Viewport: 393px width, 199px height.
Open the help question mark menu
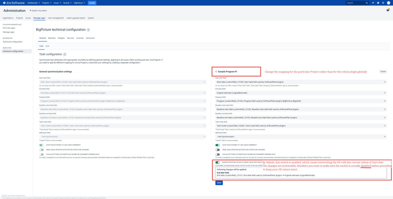click(x=378, y=3)
